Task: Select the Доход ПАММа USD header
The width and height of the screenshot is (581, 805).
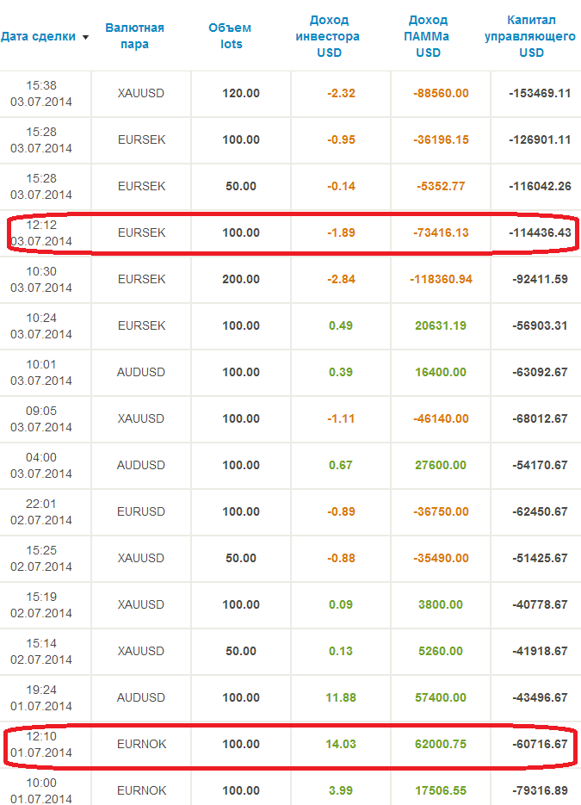Action: pyautogui.click(x=428, y=36)
